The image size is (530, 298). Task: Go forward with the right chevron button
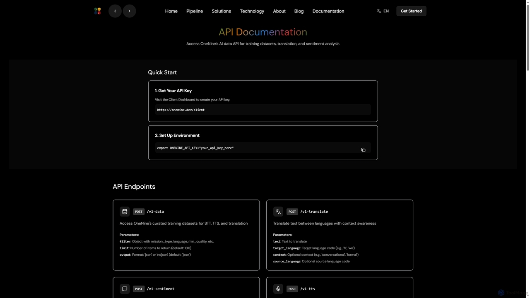tap(129, 11)
